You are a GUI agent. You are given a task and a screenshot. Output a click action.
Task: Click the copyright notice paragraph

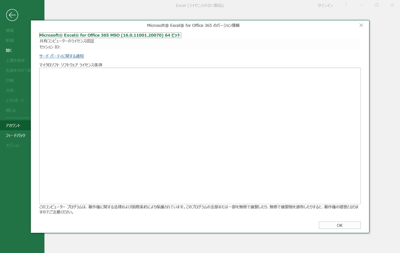click(199, 209)
